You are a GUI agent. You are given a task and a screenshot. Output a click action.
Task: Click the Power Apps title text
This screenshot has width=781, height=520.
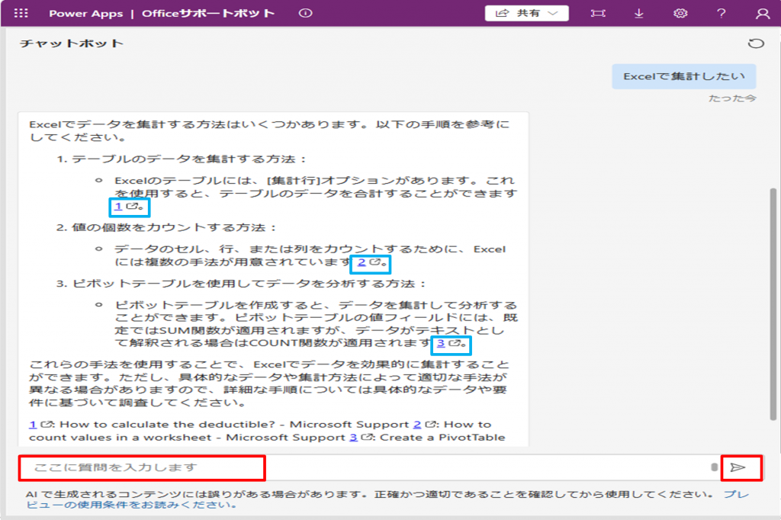(85, 14)
